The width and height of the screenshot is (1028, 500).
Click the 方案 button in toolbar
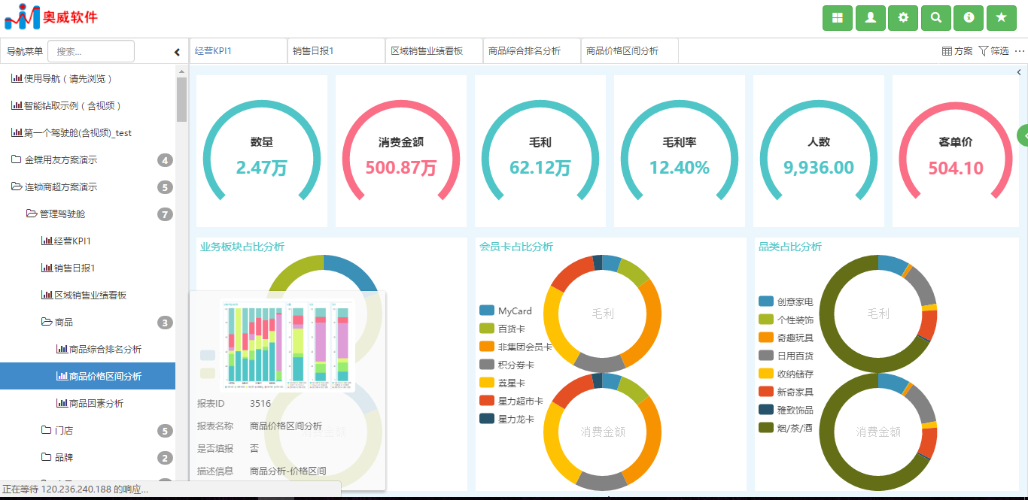(x=957, y=51)
